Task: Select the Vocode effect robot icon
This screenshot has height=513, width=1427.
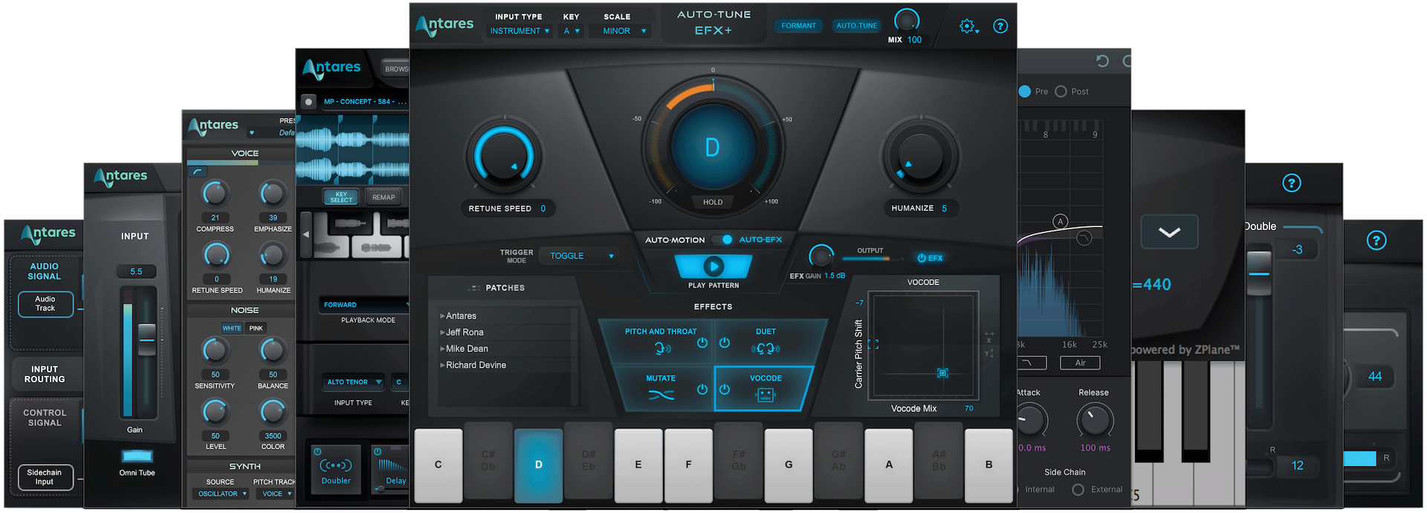Action: tap(765, 396)
